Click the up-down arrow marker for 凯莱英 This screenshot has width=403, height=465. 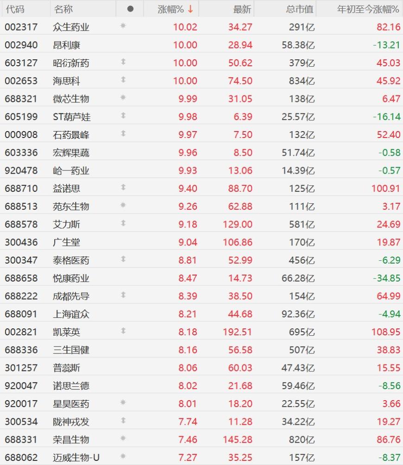click(123, 331)
